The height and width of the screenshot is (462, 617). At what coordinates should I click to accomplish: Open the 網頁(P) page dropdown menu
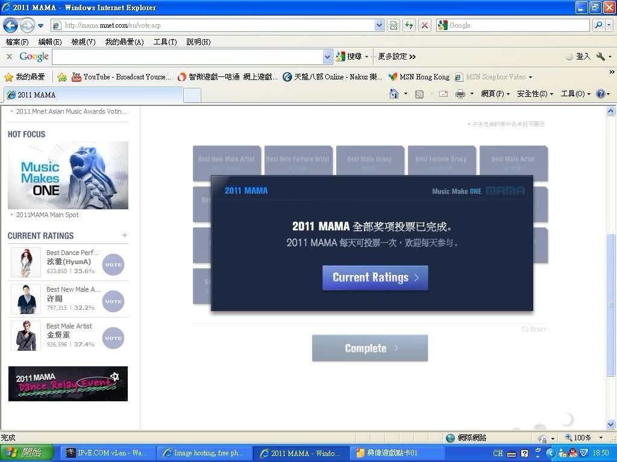coord(495,94)
